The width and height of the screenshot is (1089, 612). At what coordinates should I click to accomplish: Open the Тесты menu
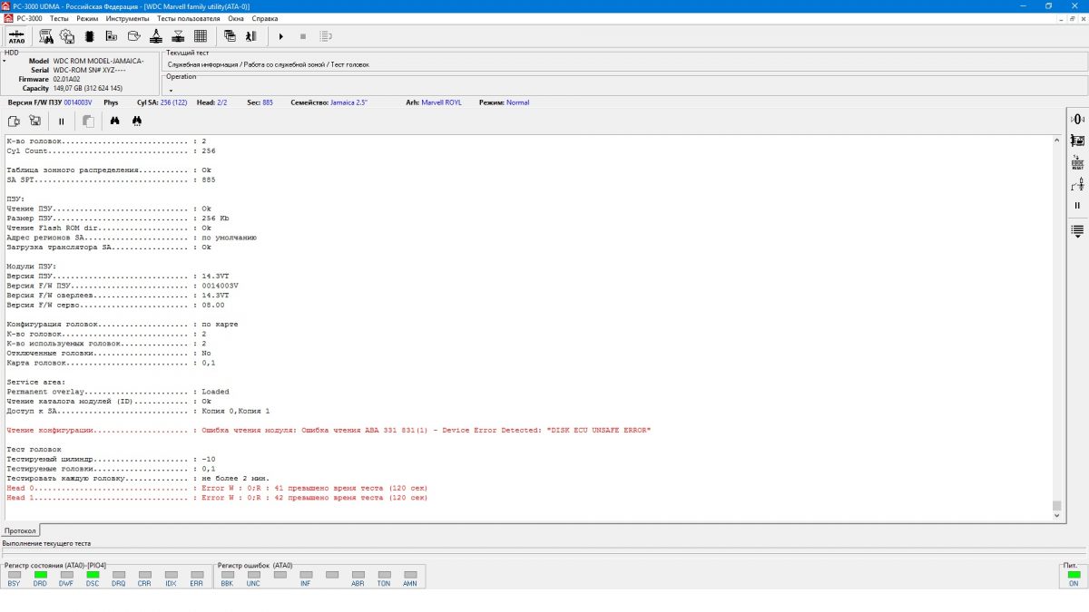click(59, 18)
